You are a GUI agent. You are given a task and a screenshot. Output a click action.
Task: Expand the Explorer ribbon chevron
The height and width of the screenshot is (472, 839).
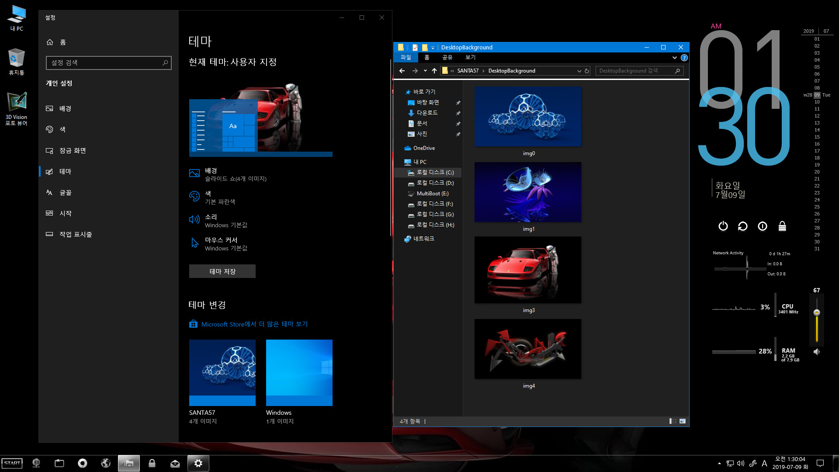(674, 57)
